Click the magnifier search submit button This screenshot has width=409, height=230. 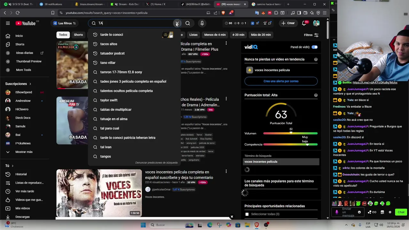[188, 23]
